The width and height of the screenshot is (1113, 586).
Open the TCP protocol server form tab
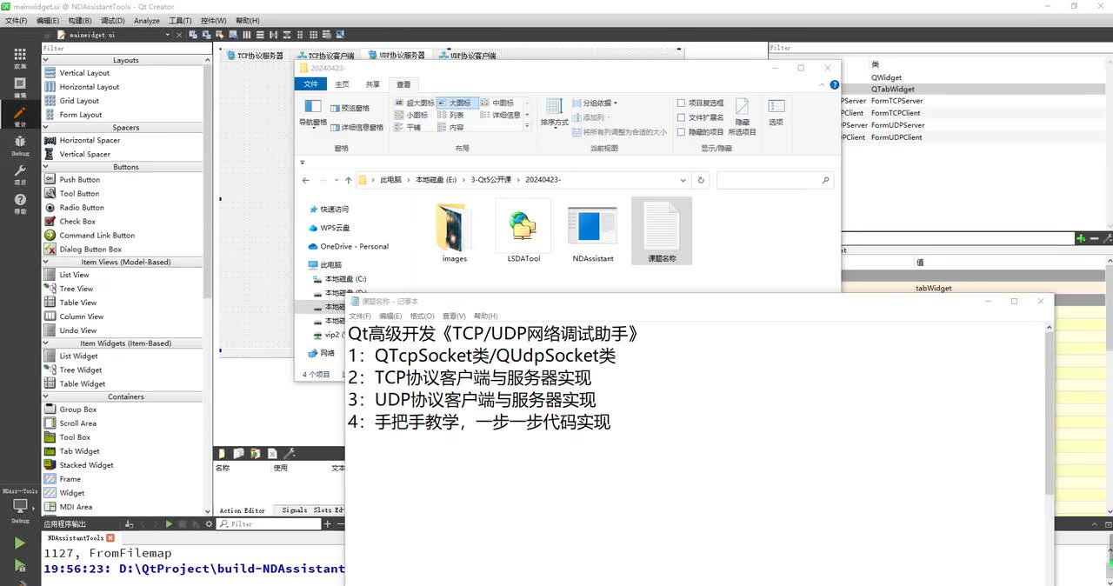[x=255, y=56]
